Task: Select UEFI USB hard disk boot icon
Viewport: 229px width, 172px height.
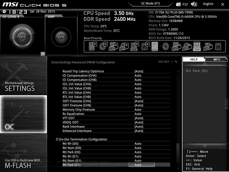Action: pyautogui.click(x=114, y=47)
